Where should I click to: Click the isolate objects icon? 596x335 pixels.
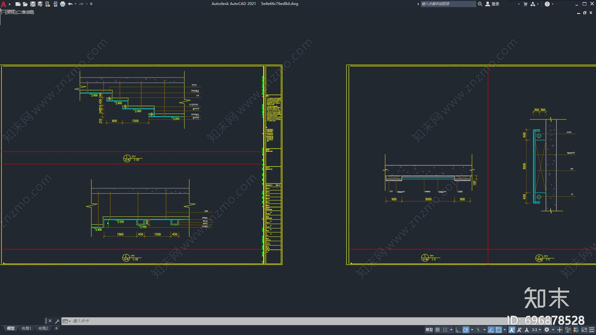click(568, 330)
